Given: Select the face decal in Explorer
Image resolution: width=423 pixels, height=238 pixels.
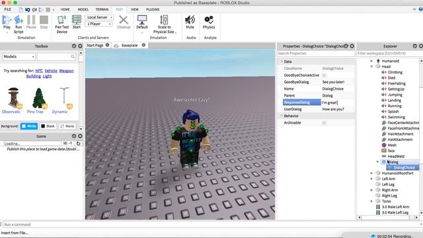Looking at the screenshot, I should click(391, 151).
